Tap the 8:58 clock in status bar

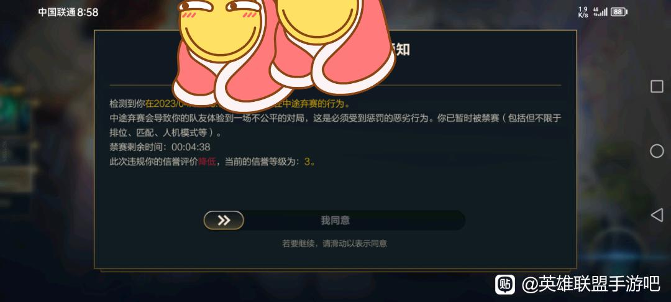[x=88, y=12]
